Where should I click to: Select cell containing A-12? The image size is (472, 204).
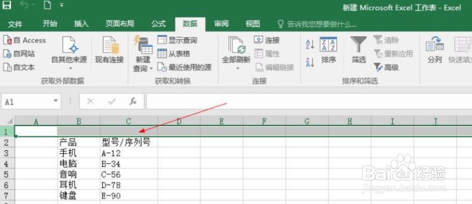tap(129, 153)
